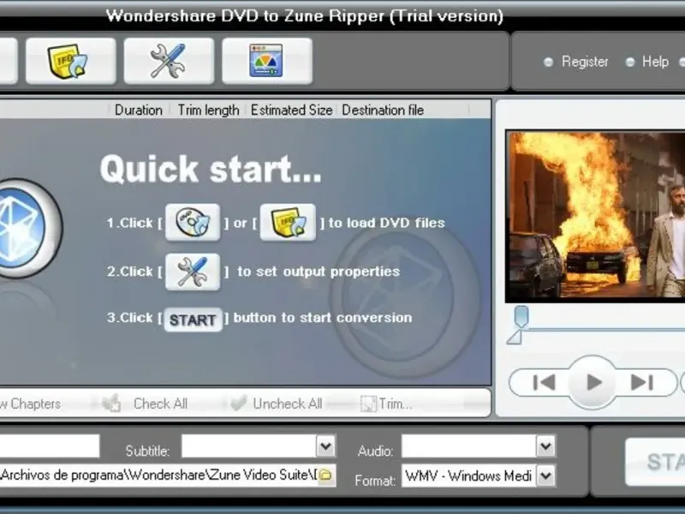
Task: Click the trim start marker triangle
Action: [x=515, y=337]
